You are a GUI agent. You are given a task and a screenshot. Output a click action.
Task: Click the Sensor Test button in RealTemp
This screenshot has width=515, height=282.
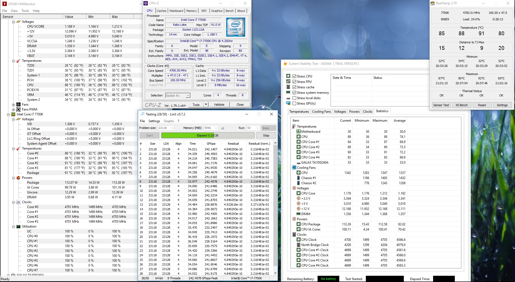coord(441,105)
